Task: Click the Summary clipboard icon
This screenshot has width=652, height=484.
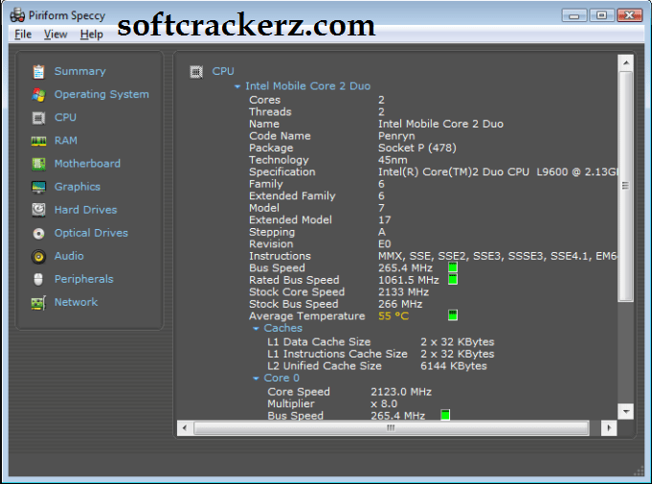Action: pos(38,72)
